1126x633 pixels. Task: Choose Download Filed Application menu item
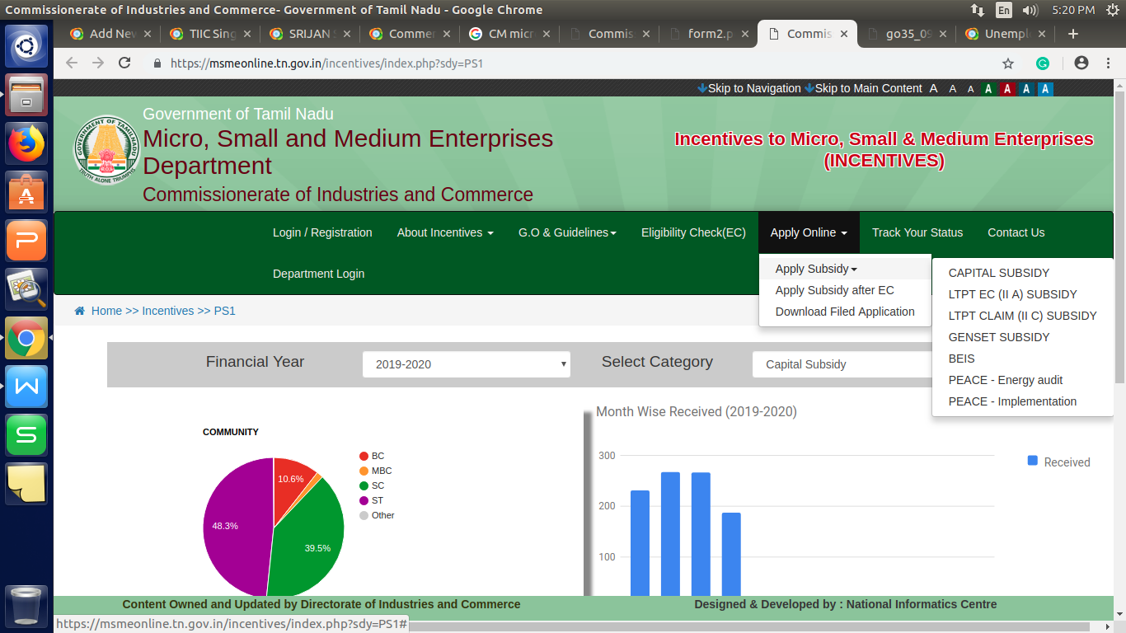tap(845, 312)
